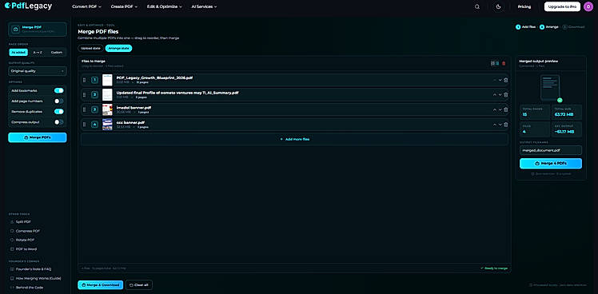Viewport: 598px width, 294px height.
Task: Enable Add page numbers switch
Action: point(58,101)
